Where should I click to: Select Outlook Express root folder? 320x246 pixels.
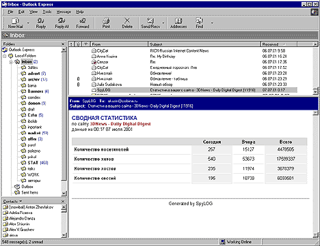(x=18, y=50)
